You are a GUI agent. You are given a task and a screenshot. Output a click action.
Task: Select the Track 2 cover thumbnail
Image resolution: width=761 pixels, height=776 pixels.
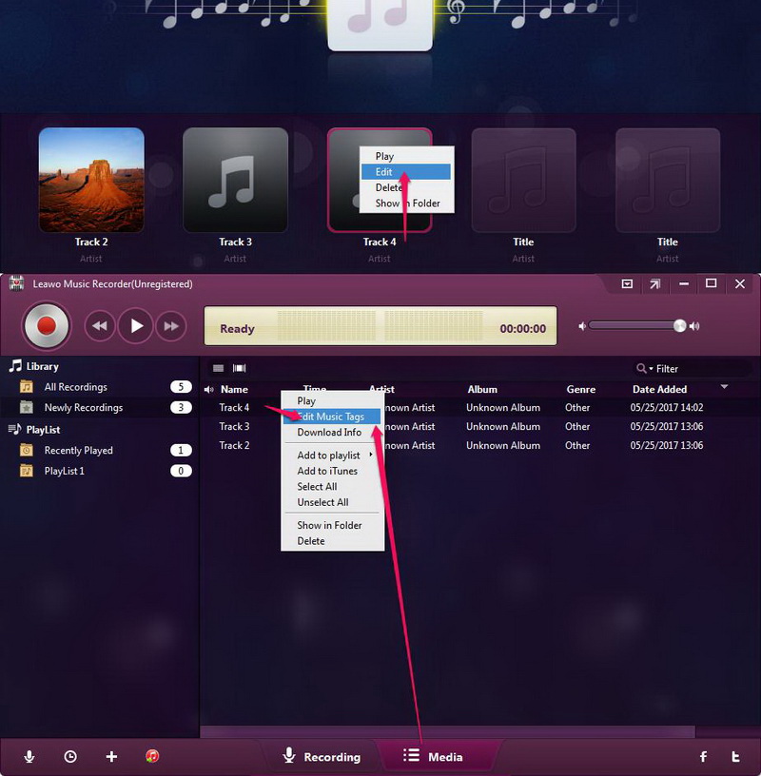(91, 180)
